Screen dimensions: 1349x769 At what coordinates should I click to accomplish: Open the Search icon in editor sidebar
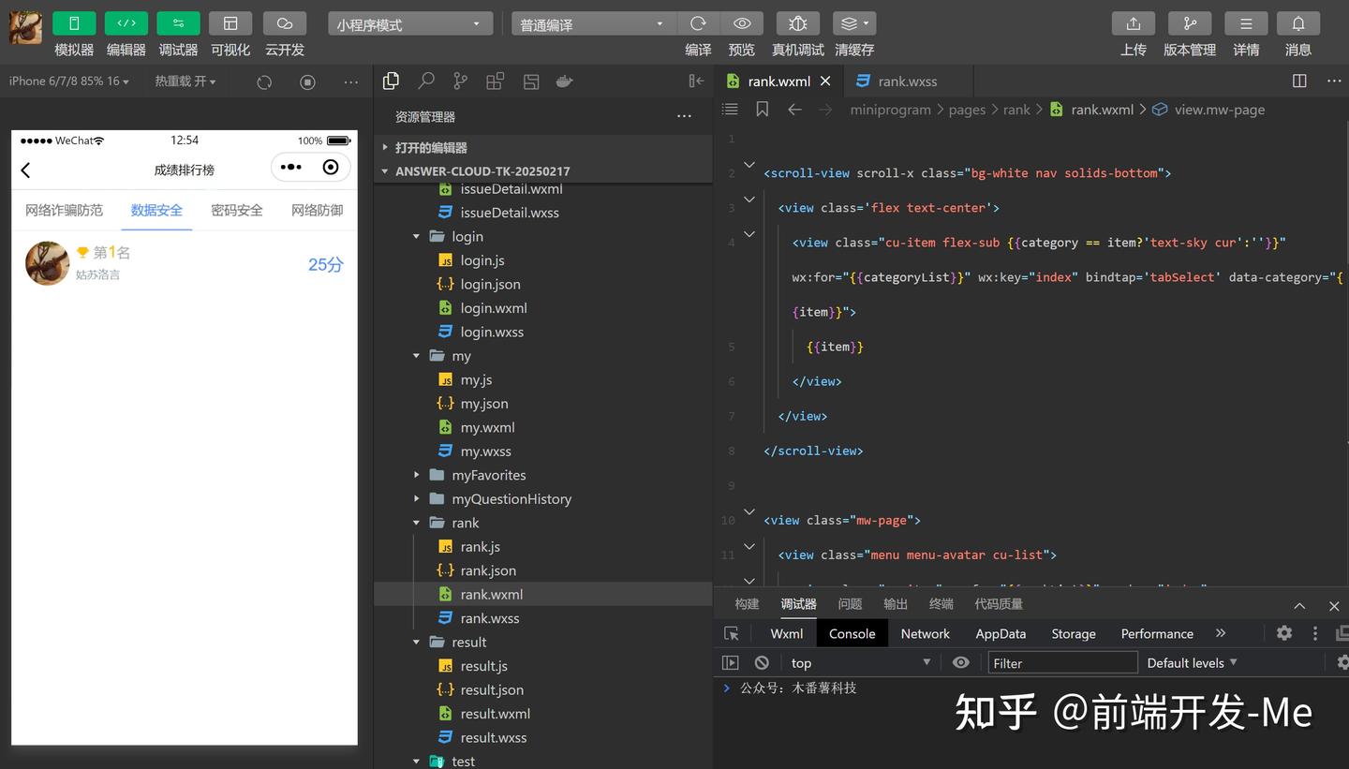426,81
